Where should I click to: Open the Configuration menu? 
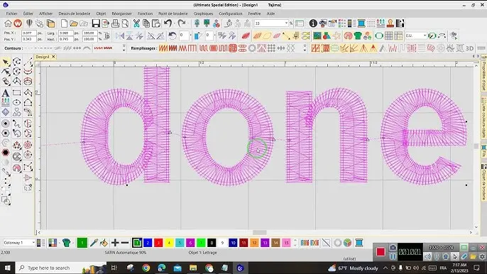[x=231, y=13]
